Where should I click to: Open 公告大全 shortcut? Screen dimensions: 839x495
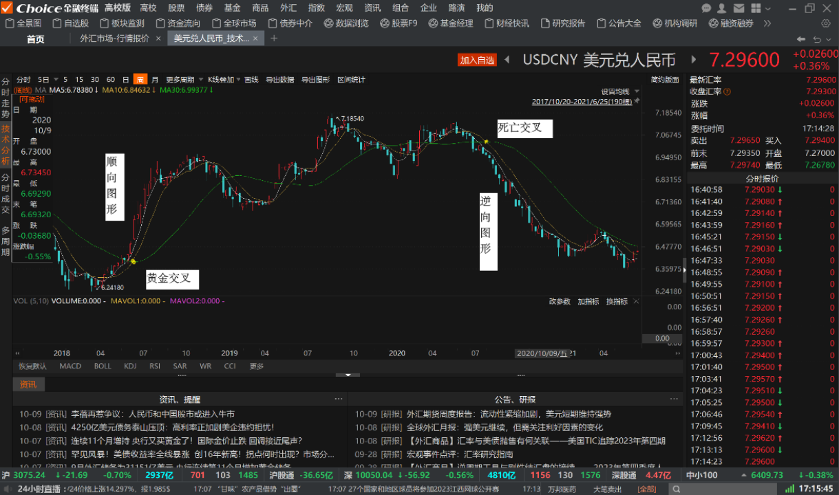tap(619, 23)
